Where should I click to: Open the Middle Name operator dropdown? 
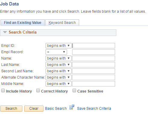pyautogui.click(x=59, y=84)
